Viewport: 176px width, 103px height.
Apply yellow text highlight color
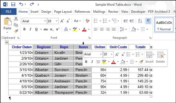pyautogui.click(x=75, y=29)
